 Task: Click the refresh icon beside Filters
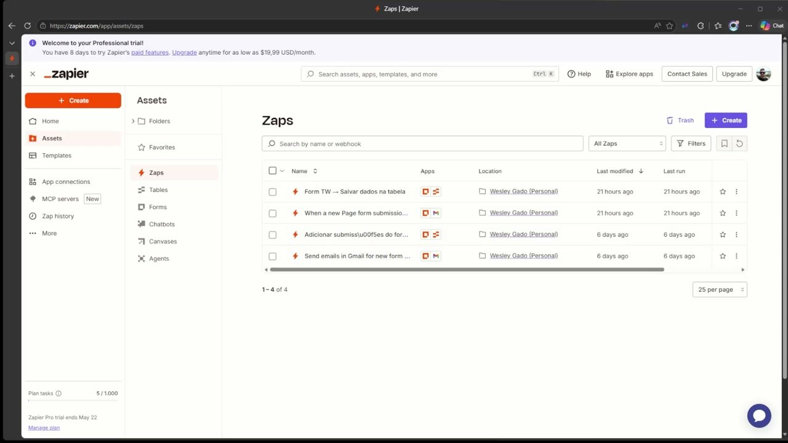coord(739,143)
